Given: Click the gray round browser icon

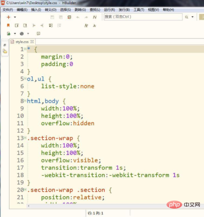Looking at the screenshot, I should tap(22, 34).
